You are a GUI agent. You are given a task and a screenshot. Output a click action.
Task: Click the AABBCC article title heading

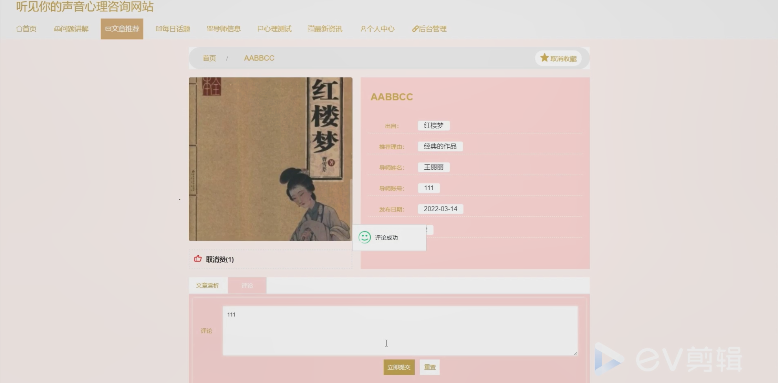click(x=392, y=97)
